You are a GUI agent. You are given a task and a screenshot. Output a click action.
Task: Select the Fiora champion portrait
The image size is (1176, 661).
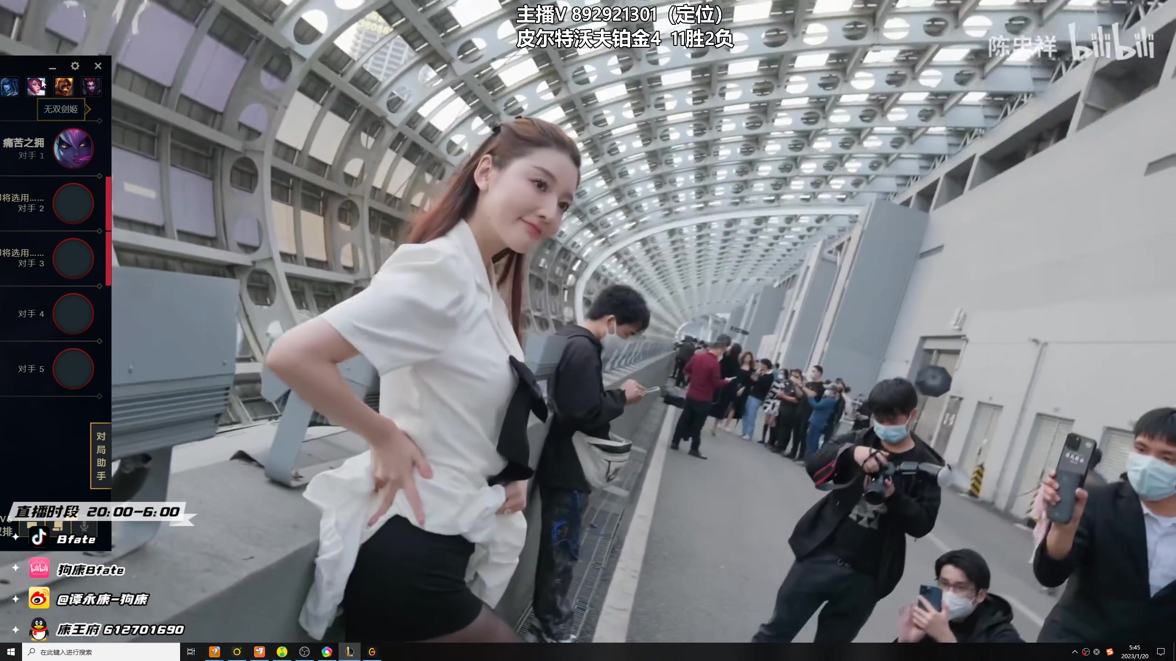coord(36,86)
